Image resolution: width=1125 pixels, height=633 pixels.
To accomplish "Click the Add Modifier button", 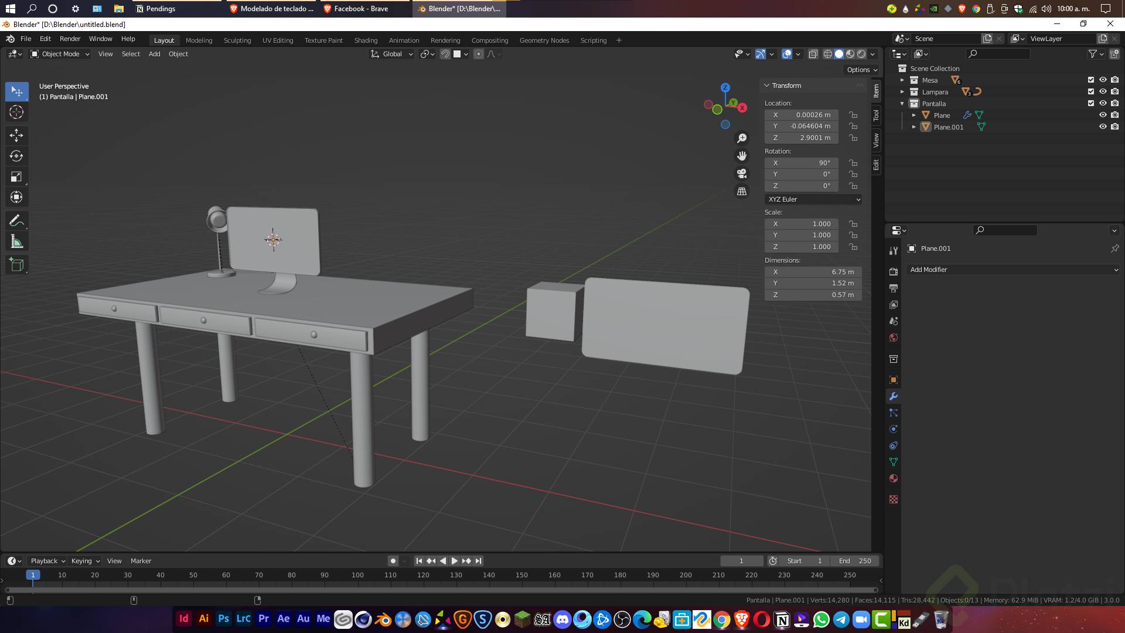I will pos(1013,270).
